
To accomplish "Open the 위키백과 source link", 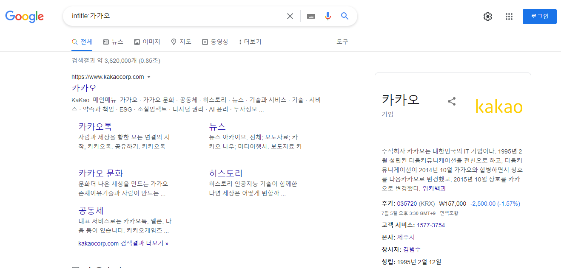I will [x=434, y=188].
